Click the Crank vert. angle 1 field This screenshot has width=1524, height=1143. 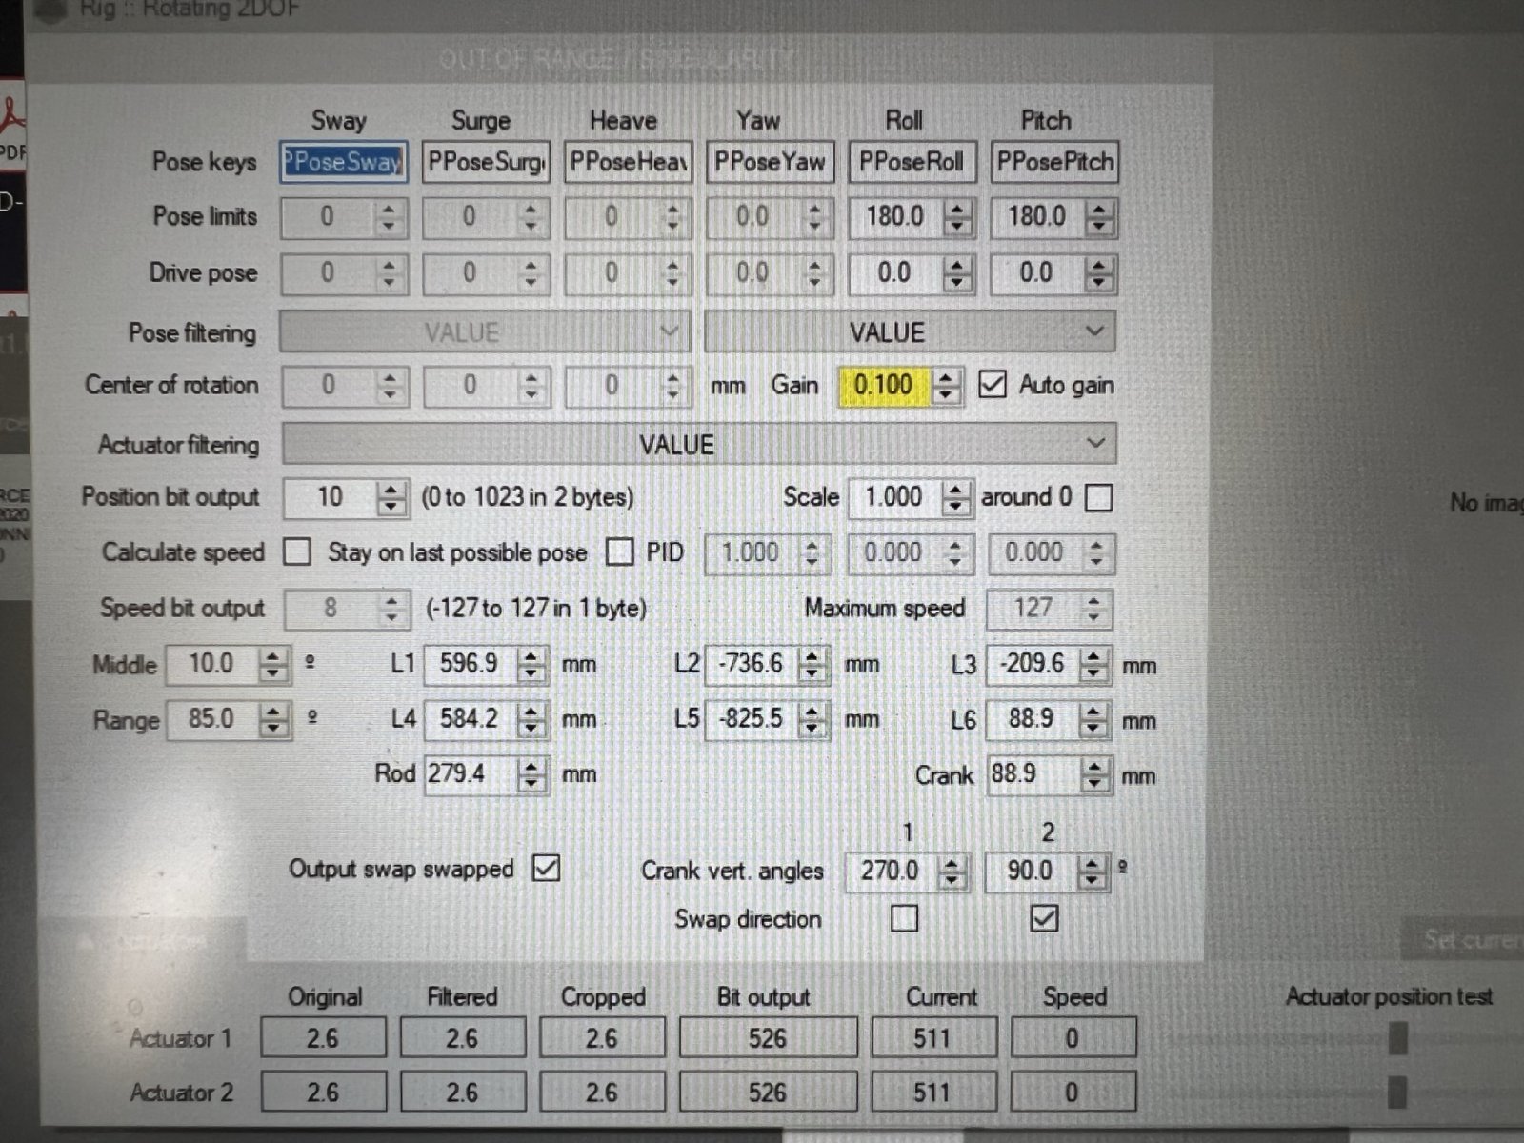[891, 872]
